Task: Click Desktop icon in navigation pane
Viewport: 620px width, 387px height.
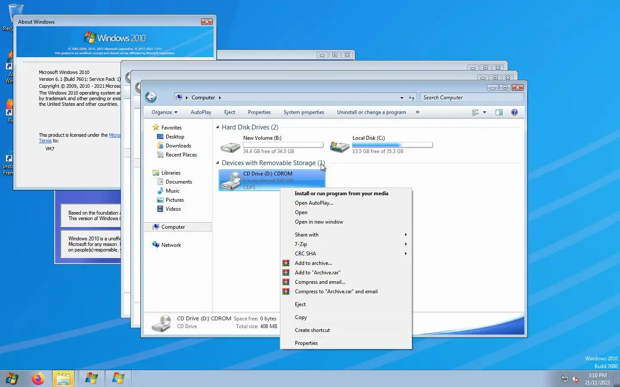Action: point(160,137)
